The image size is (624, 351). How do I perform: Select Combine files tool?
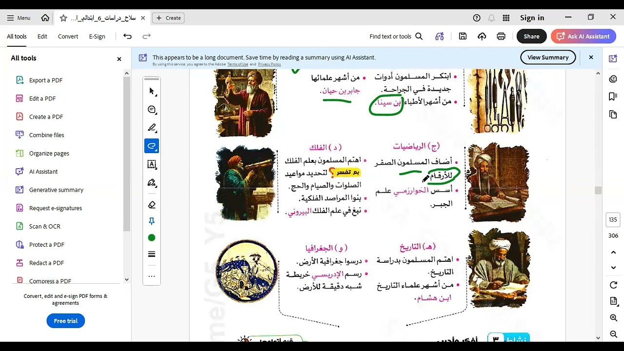point(46,135)
